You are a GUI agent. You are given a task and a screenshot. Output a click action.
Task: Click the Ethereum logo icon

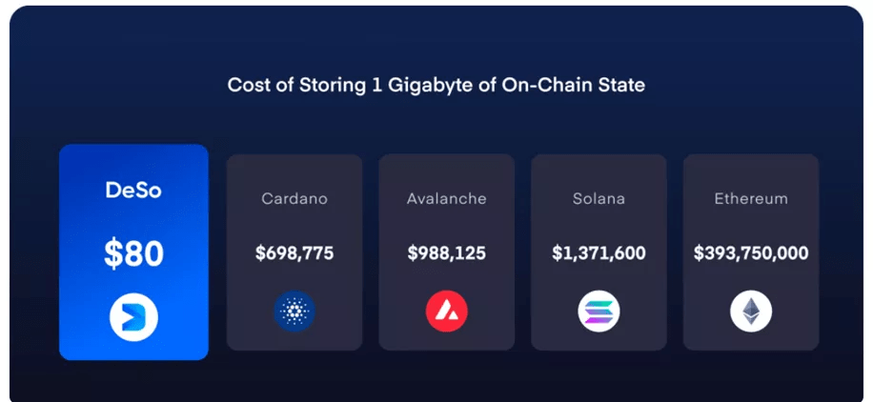pos(751,312)
